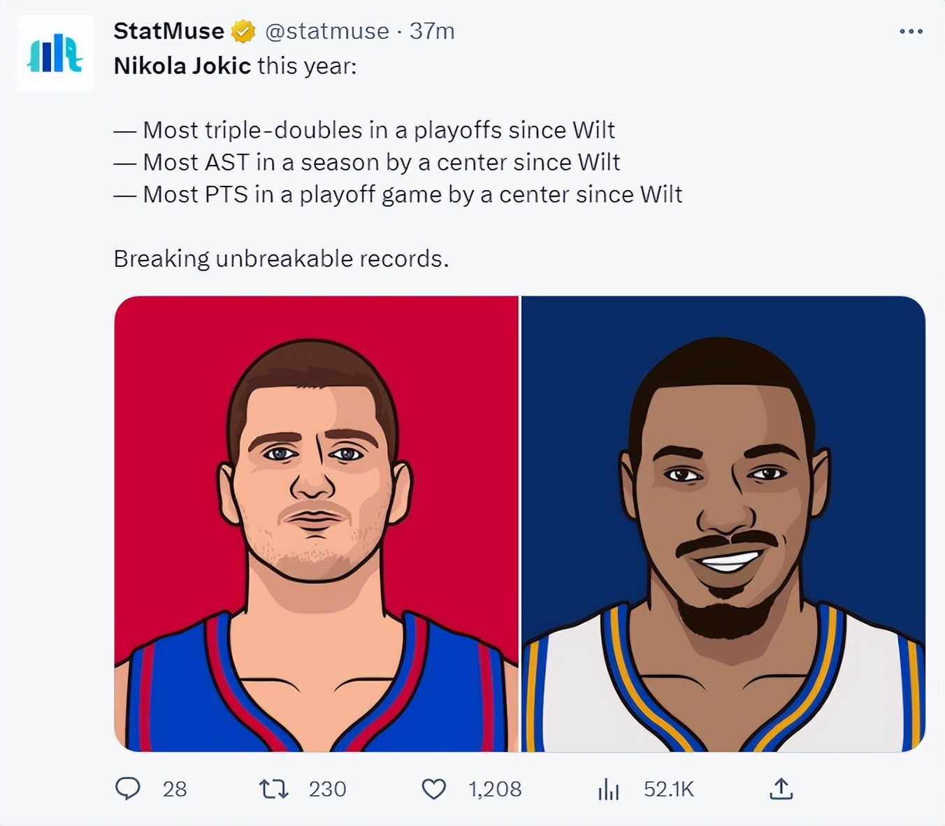The height and width of the screenshot is (826, 945).
Task: Open the view analytics bar-chart icon
Action: pyautogui.click(x=609, y=789)
